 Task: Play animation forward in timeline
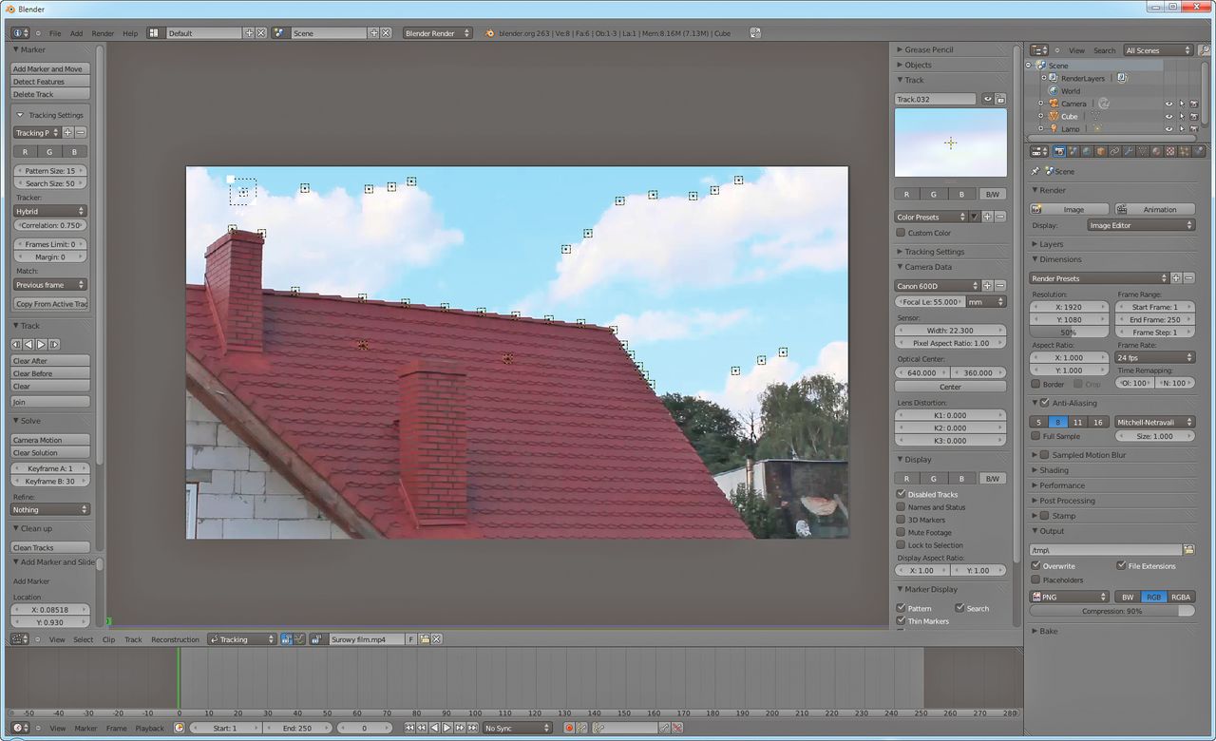[x=447, y=728]
